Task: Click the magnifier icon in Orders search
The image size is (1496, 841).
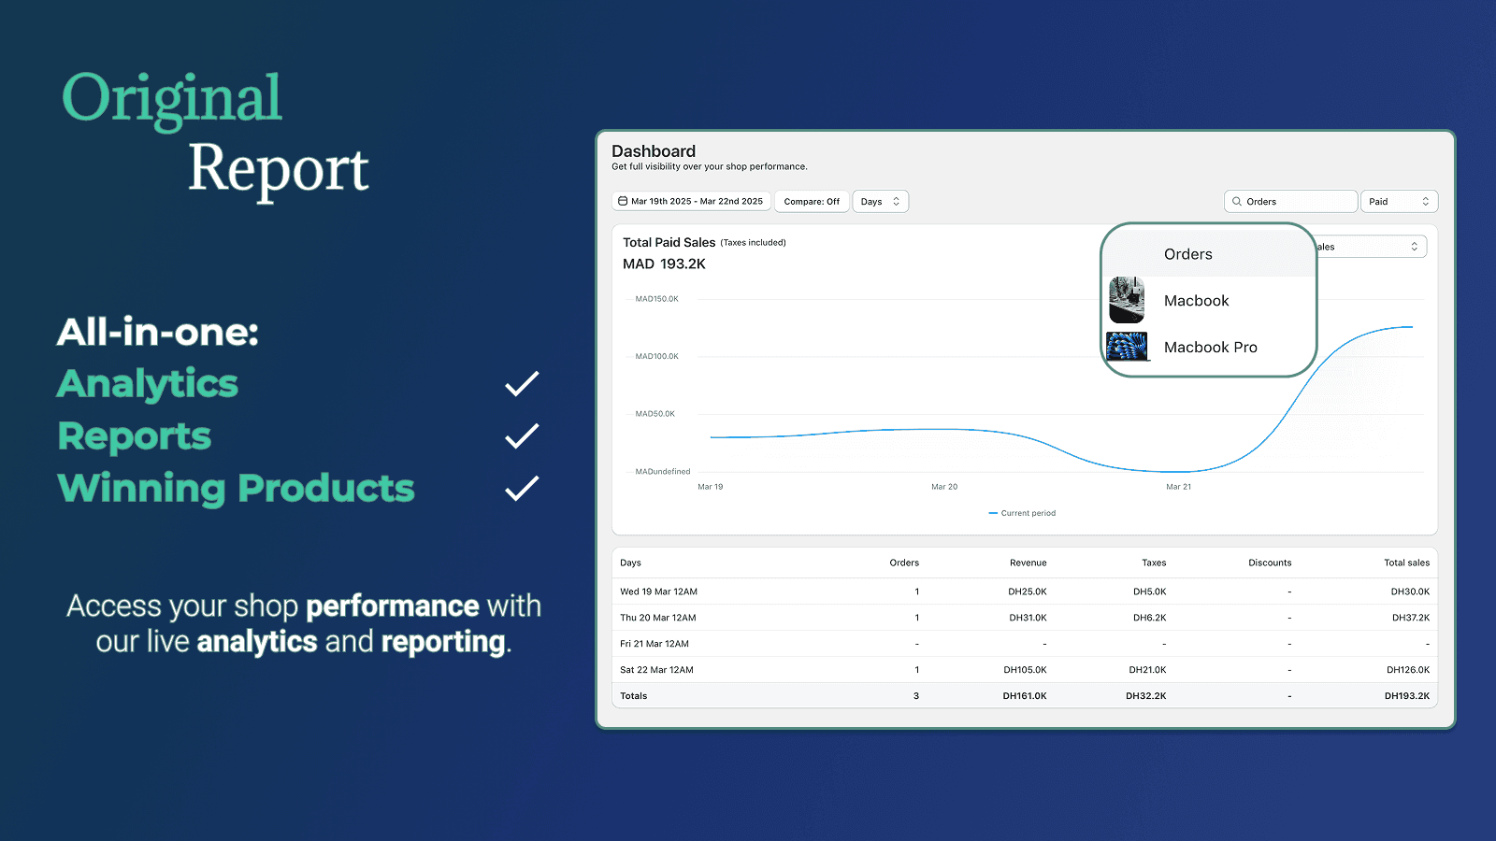Action: 1237,202
